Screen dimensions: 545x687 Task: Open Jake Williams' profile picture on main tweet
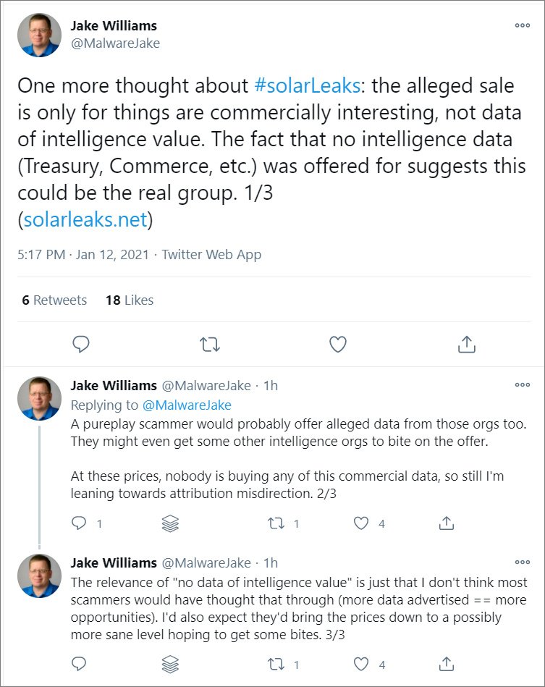click(40, 35)
